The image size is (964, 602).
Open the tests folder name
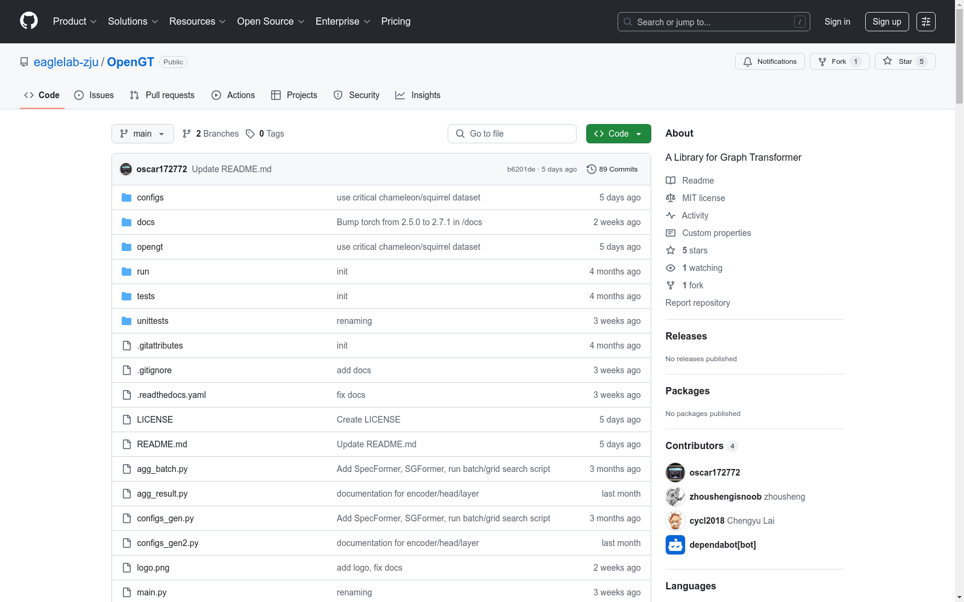tap(146, 296)
